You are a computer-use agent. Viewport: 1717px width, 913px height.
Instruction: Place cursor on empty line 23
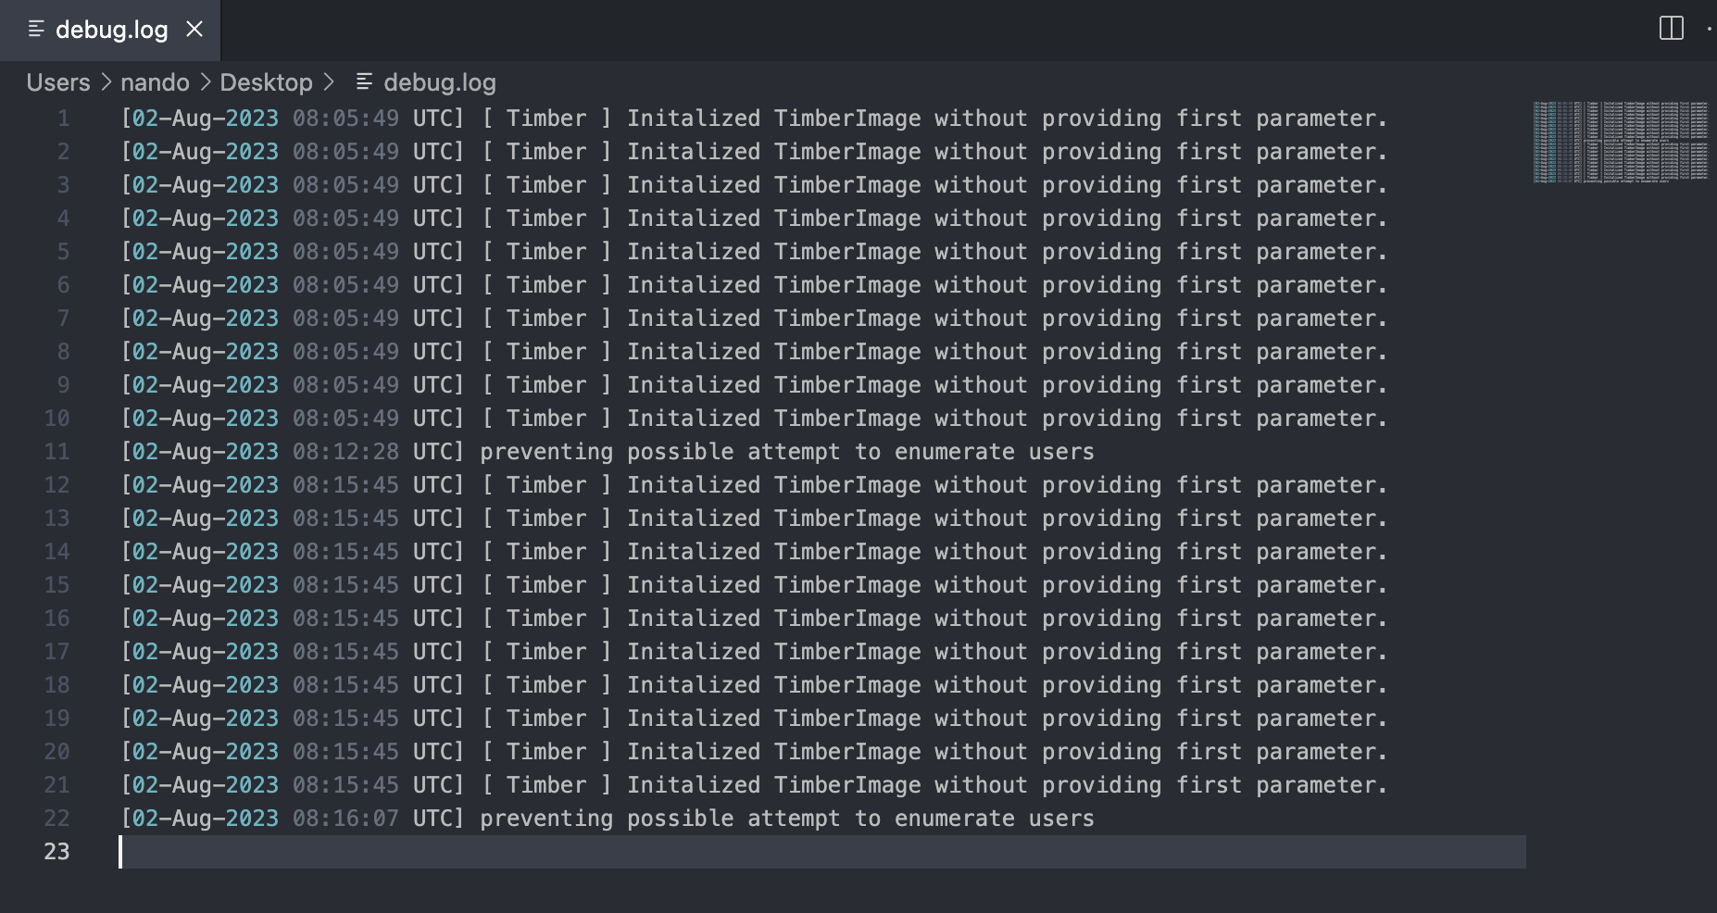[x=822, y=852]
